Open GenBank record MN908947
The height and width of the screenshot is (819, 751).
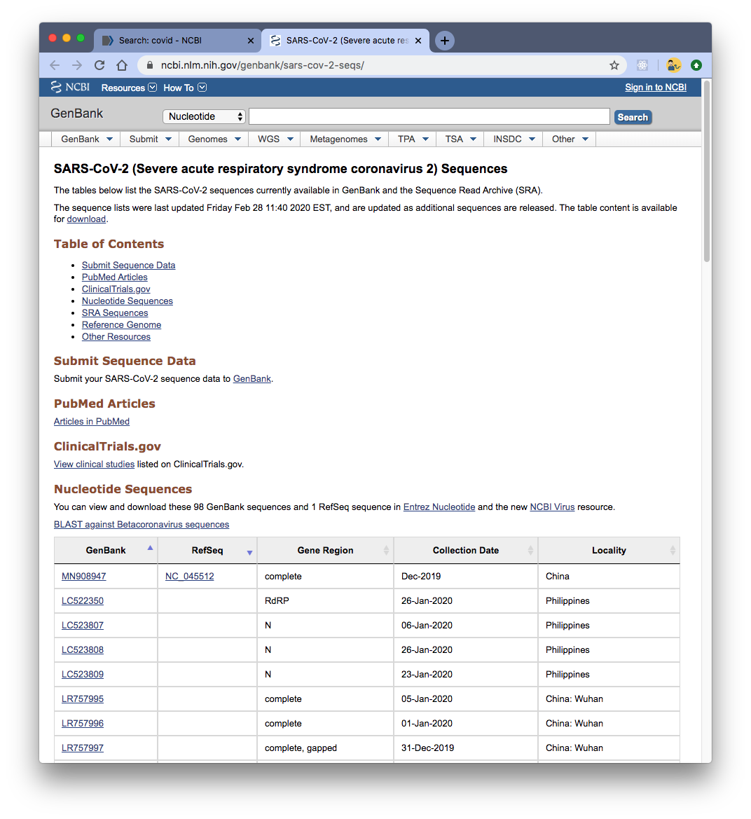[x=83, y=576]
